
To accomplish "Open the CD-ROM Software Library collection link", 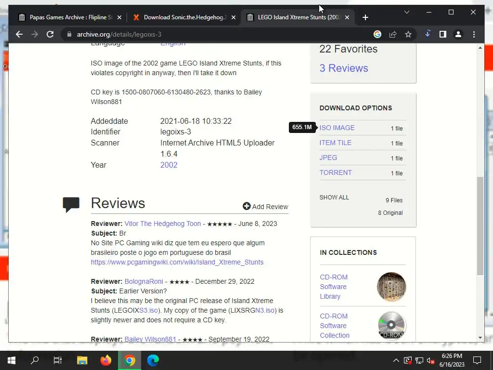I will pos(334,287).
